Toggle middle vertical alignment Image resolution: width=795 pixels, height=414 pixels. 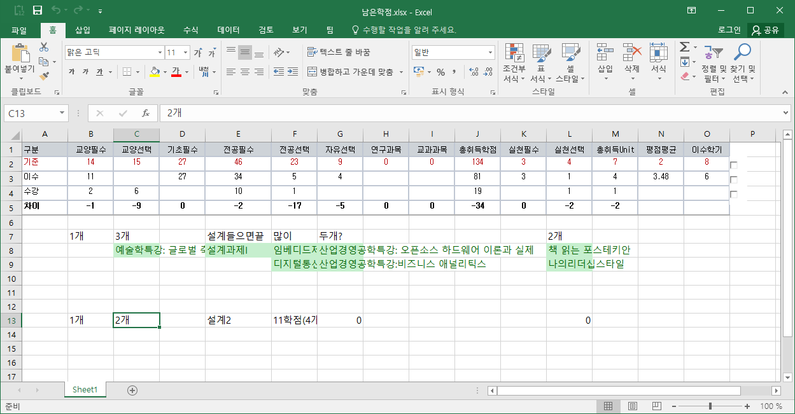coord(245,52)
